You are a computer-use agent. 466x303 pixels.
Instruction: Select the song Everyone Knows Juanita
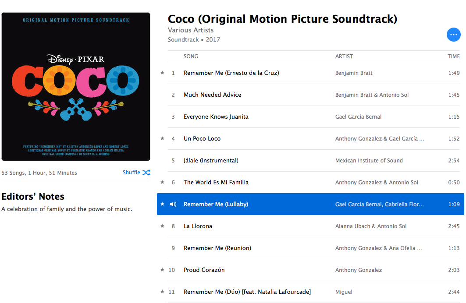coord(216,116)
